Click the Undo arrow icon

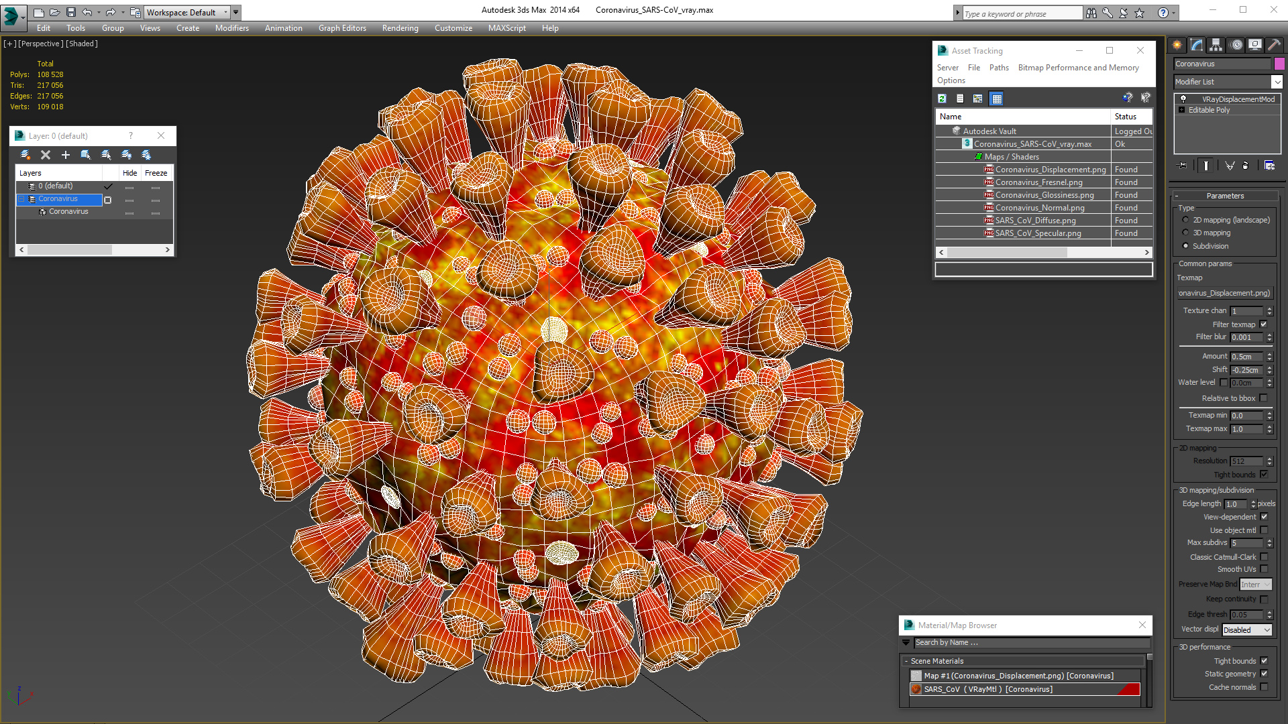(87, 12)
